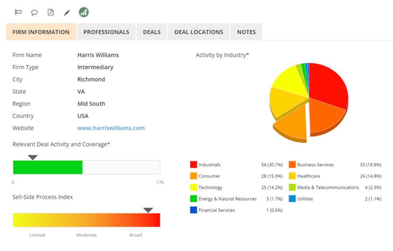
Task: Click the '25 (14.2%)' Technology count
Action: click(272, 187)
